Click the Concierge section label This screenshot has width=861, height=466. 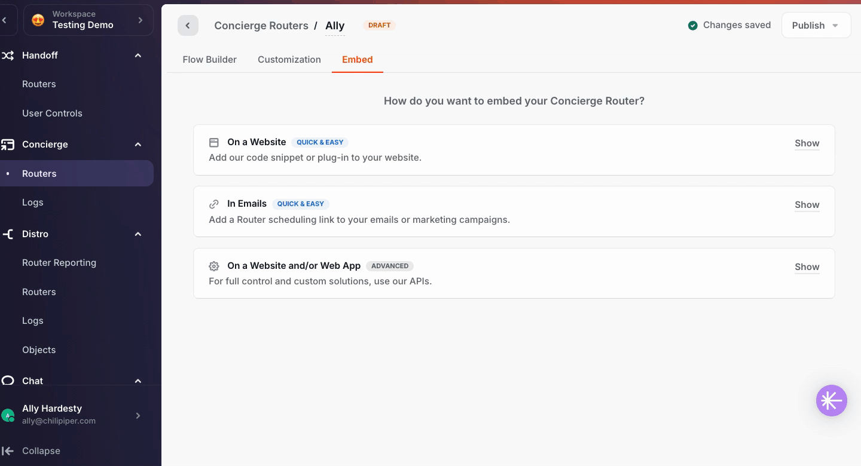point(45,145)
